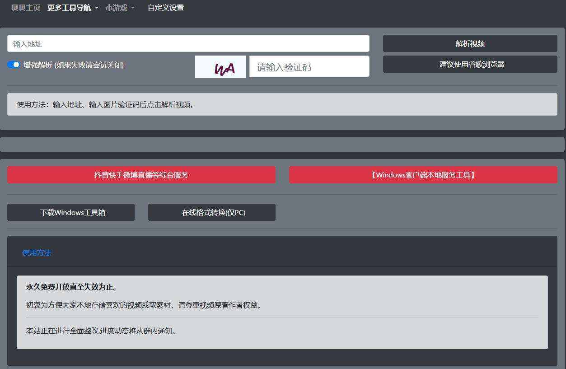Screen dimensions: 566x369
Task: Click the 使用方法：输入地址 instruction box
Action: coord(282,104)
